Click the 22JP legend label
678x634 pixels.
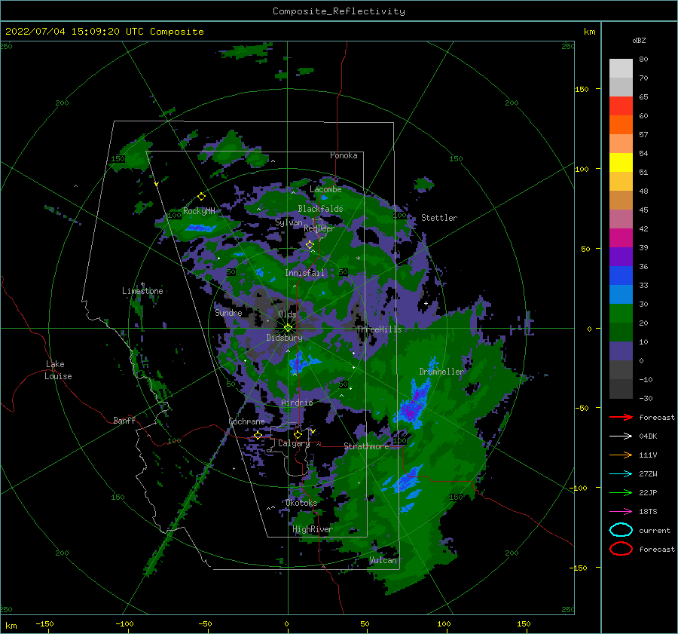tap(648, 492)
